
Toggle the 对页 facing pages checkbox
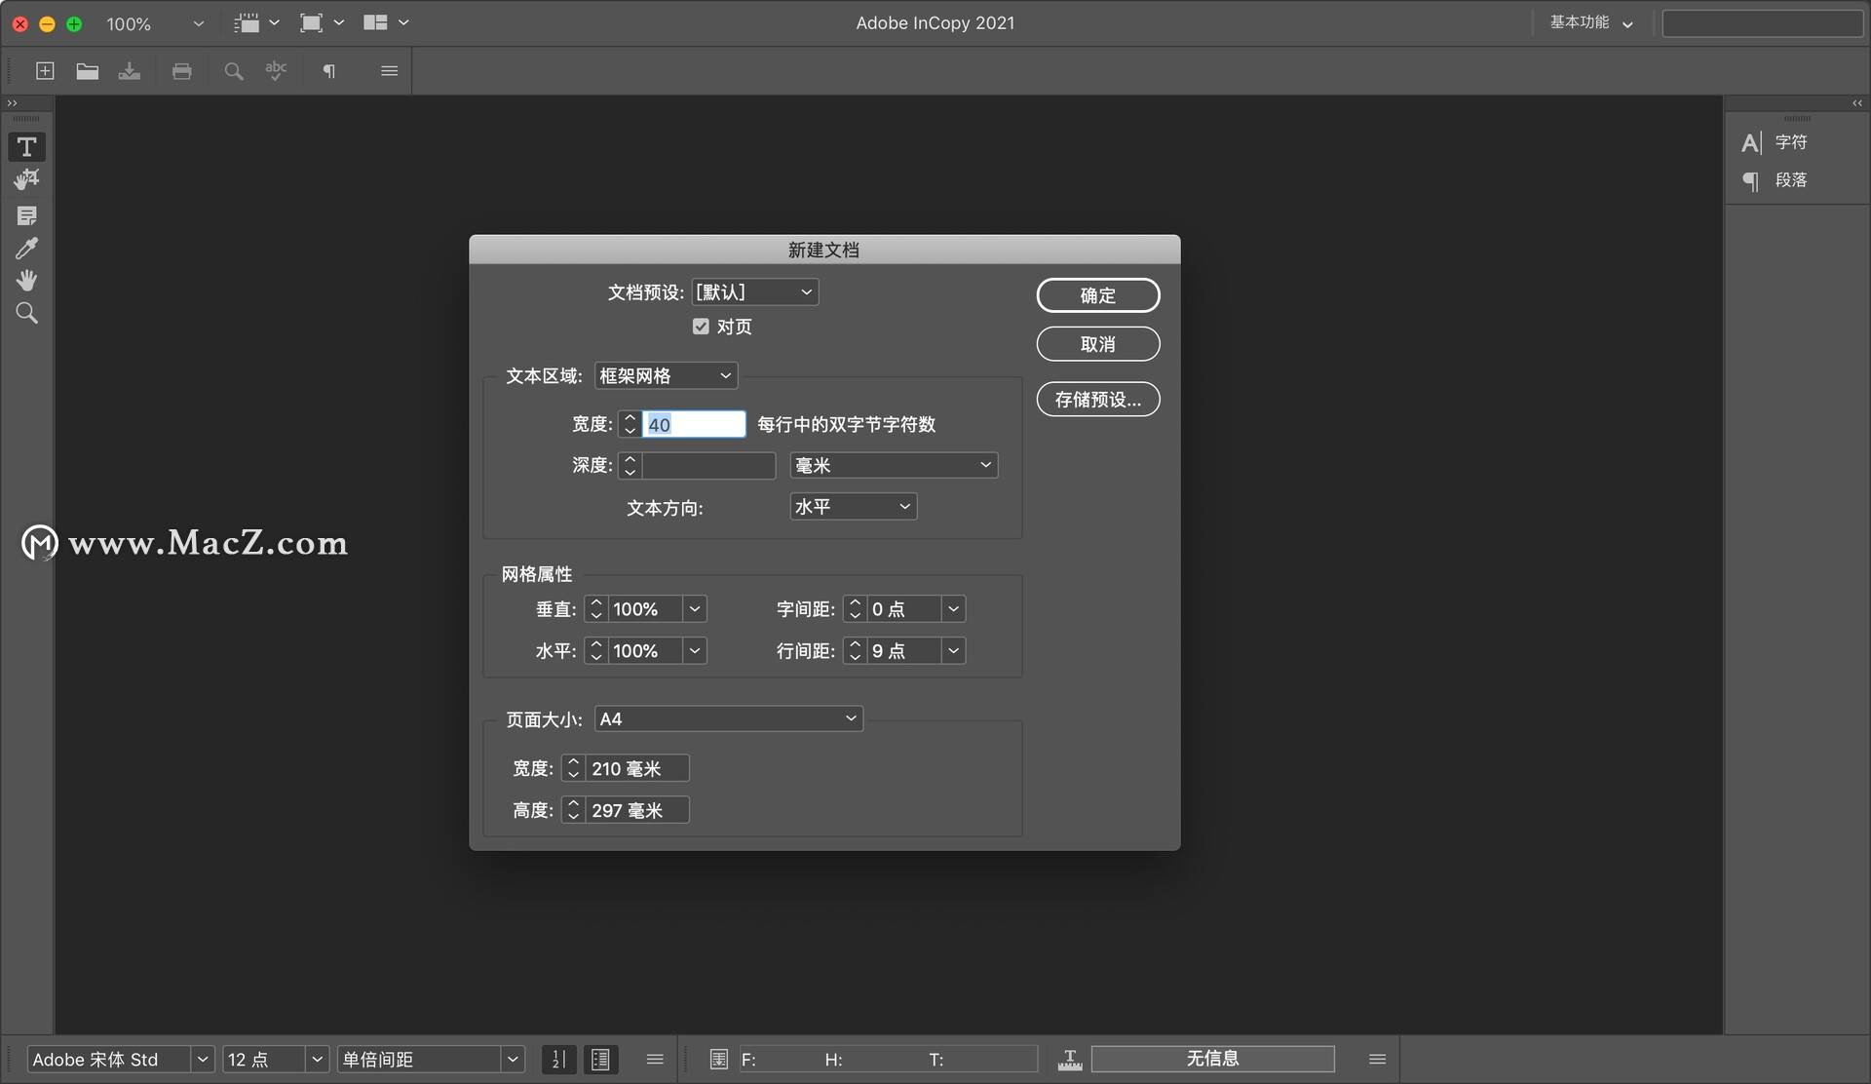pos(701,327)
